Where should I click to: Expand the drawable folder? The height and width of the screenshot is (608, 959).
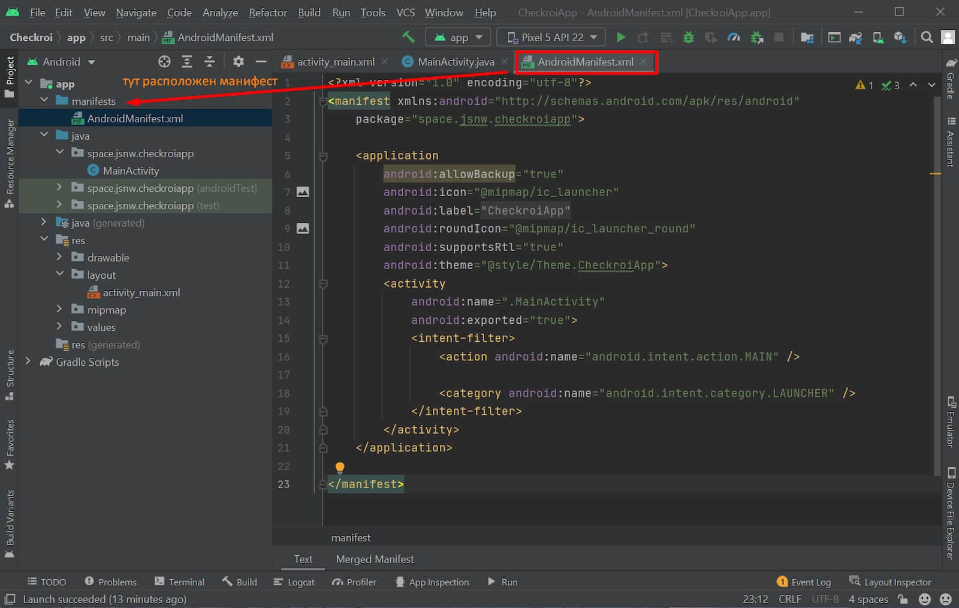[59, 257]
